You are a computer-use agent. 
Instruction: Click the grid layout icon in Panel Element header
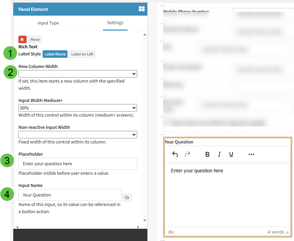[x=142, y=9]
